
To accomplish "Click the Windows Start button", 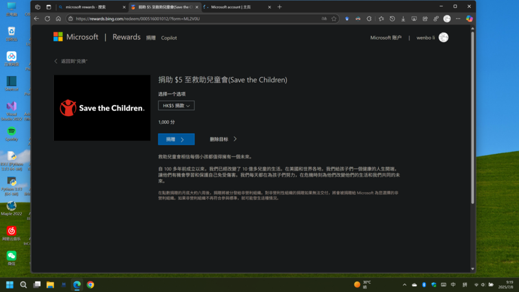I will click(10, 284).
